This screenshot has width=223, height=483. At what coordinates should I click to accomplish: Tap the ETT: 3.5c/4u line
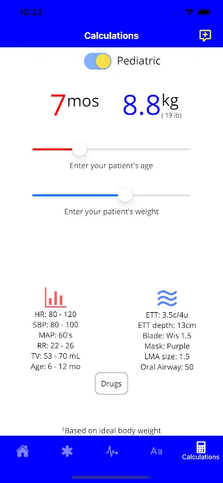click(x=167, y=315)
